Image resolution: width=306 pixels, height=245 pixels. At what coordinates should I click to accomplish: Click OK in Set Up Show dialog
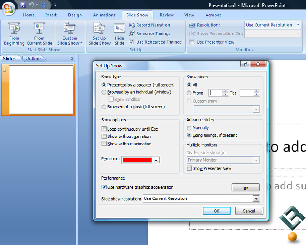coord(216,211)
